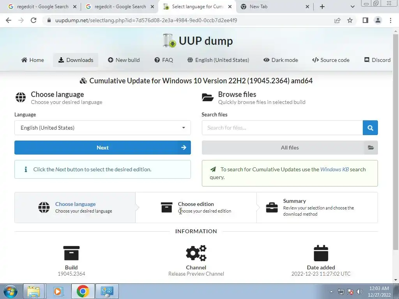This screenshot has height=299, width=399.
Task: Click the box icon above Build
Action: [x=71, y=253]
